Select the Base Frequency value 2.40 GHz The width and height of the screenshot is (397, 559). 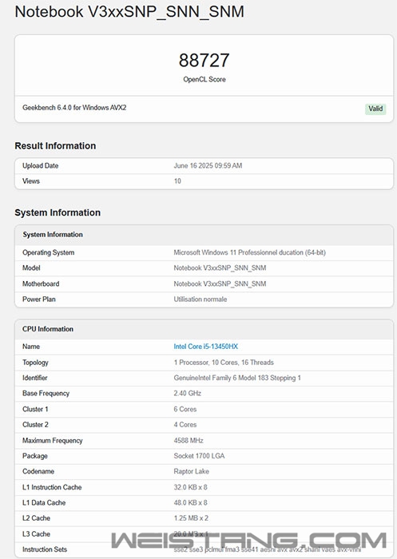187,394
